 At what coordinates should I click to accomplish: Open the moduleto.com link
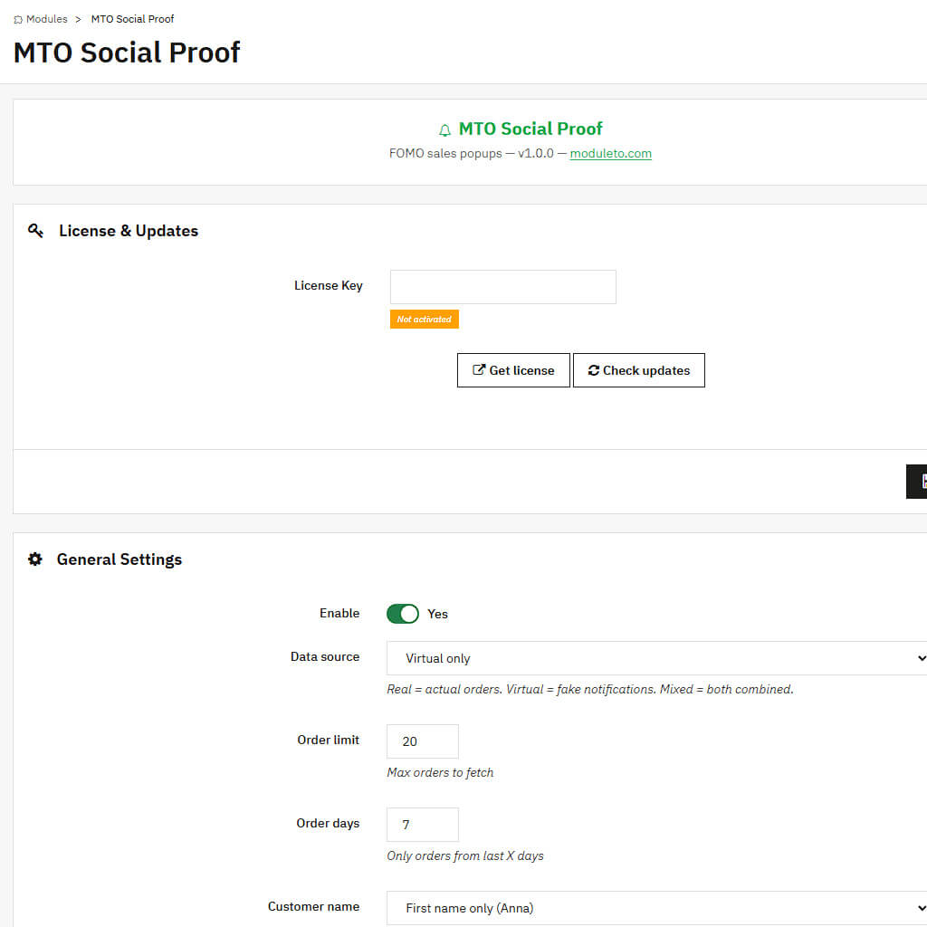tap(610, 153)
